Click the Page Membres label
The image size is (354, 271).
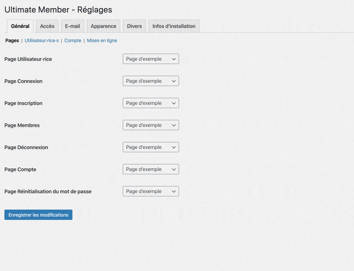[x=22, y=125]
